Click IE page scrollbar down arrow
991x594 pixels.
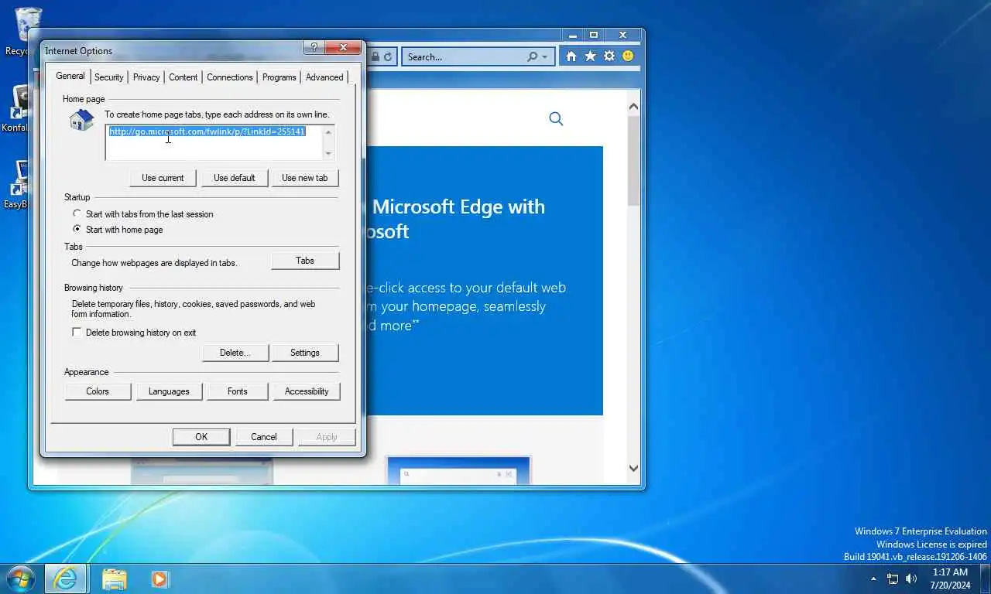coord(633,468)
